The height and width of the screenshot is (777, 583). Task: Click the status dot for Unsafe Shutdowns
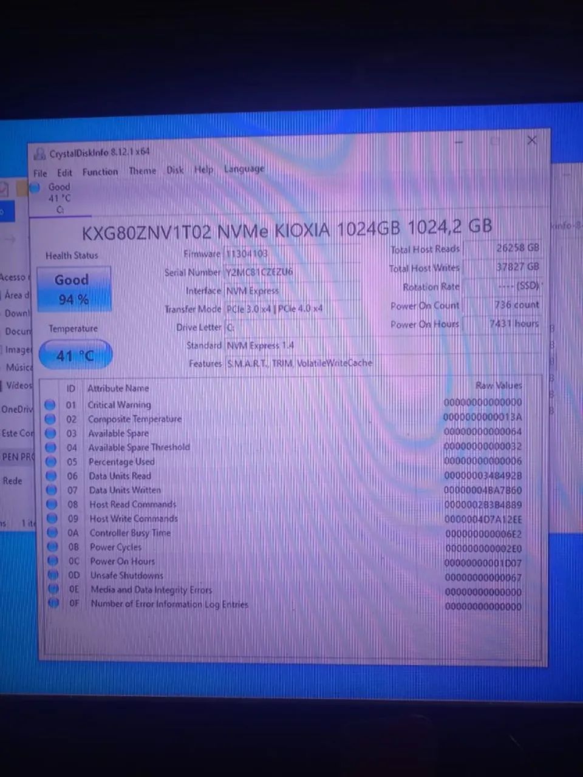tap(53, 575)
